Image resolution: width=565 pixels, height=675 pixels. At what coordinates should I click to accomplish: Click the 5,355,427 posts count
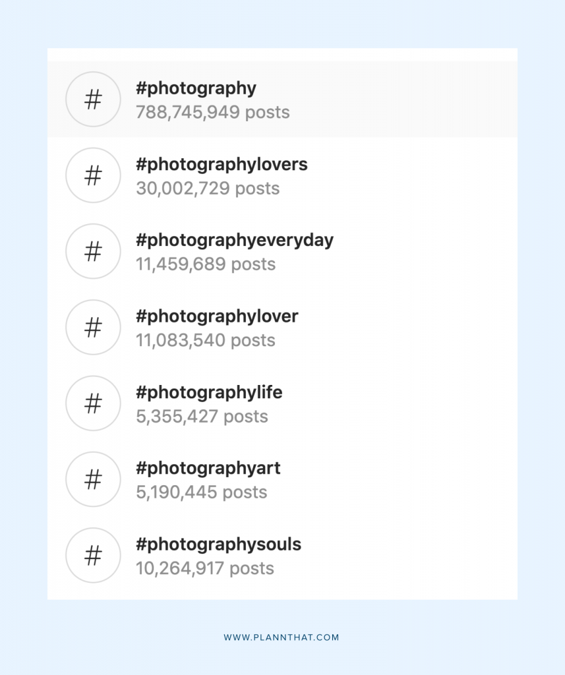point(202,417)
